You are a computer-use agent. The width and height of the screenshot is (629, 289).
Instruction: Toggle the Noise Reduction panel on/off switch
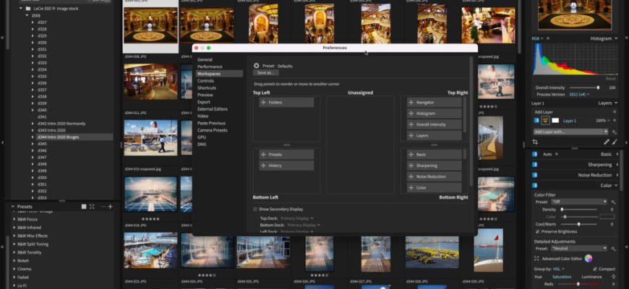pos(534,175)
